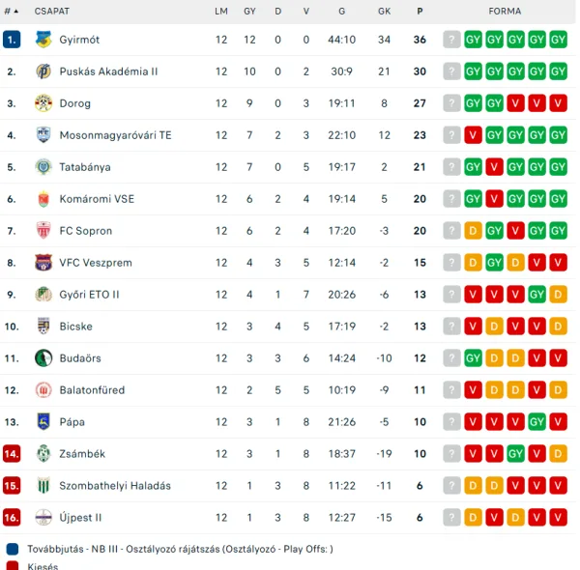
Task: Sort standings by the P points header
Action: tap(420, 11)
